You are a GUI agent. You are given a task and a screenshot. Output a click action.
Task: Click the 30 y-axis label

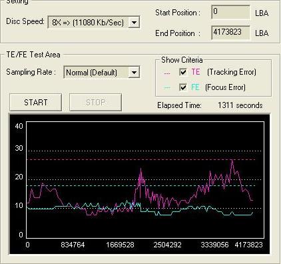click(19, 148)
